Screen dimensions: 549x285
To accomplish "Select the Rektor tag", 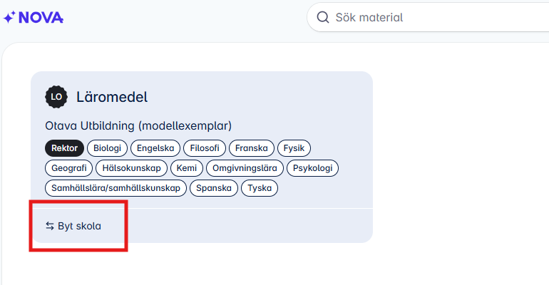I will pos(64,148).
